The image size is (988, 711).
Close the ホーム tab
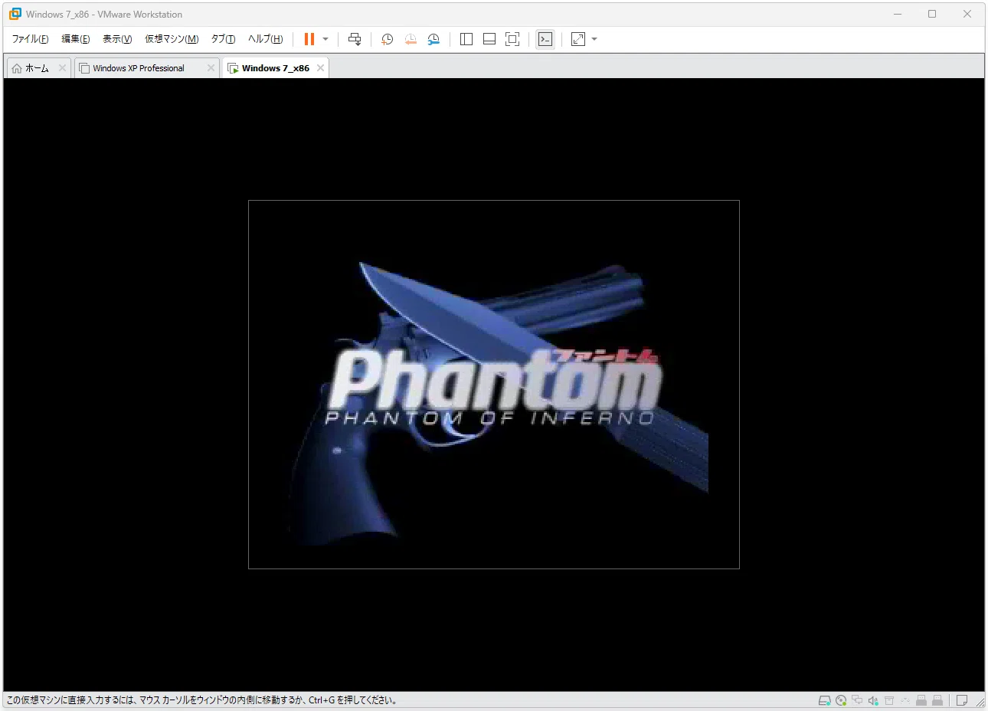63,68
